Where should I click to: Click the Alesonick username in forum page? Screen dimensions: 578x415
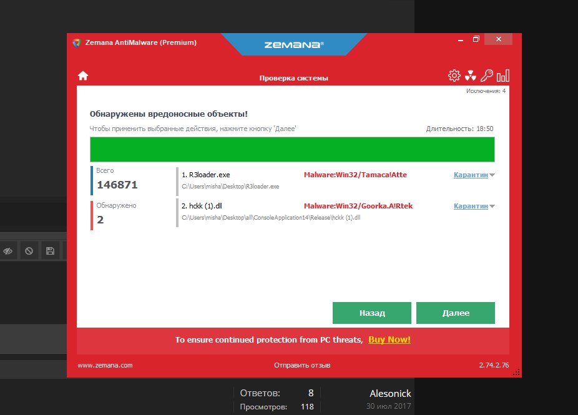tap(390, 394)
